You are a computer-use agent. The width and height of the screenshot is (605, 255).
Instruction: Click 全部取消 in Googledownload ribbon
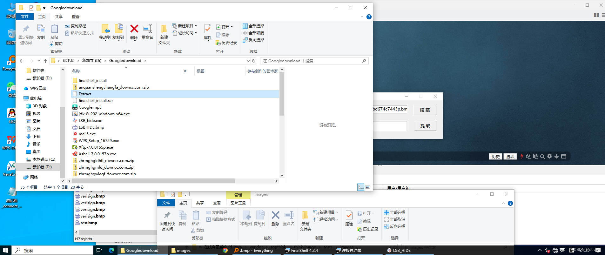(x=253, y=33)
